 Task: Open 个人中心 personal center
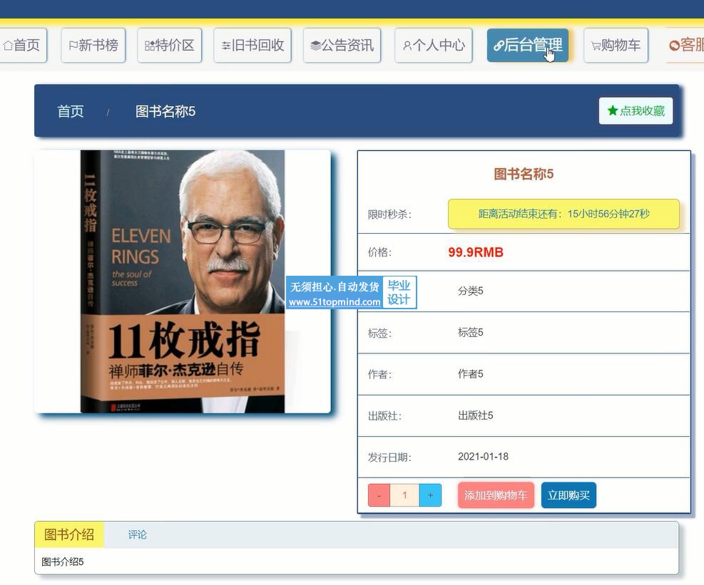[433, 45]
